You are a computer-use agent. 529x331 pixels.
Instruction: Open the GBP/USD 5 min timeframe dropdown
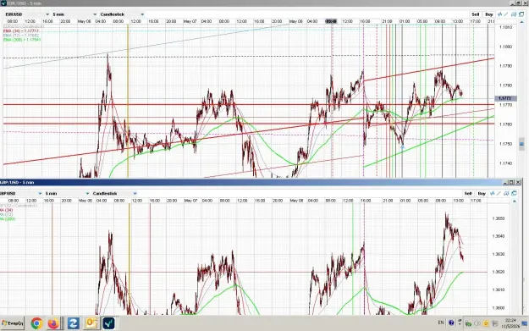67,194
